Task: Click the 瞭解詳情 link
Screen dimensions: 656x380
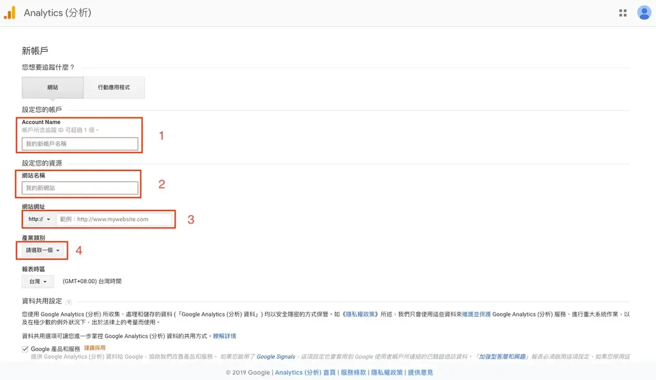Action: 224,336
